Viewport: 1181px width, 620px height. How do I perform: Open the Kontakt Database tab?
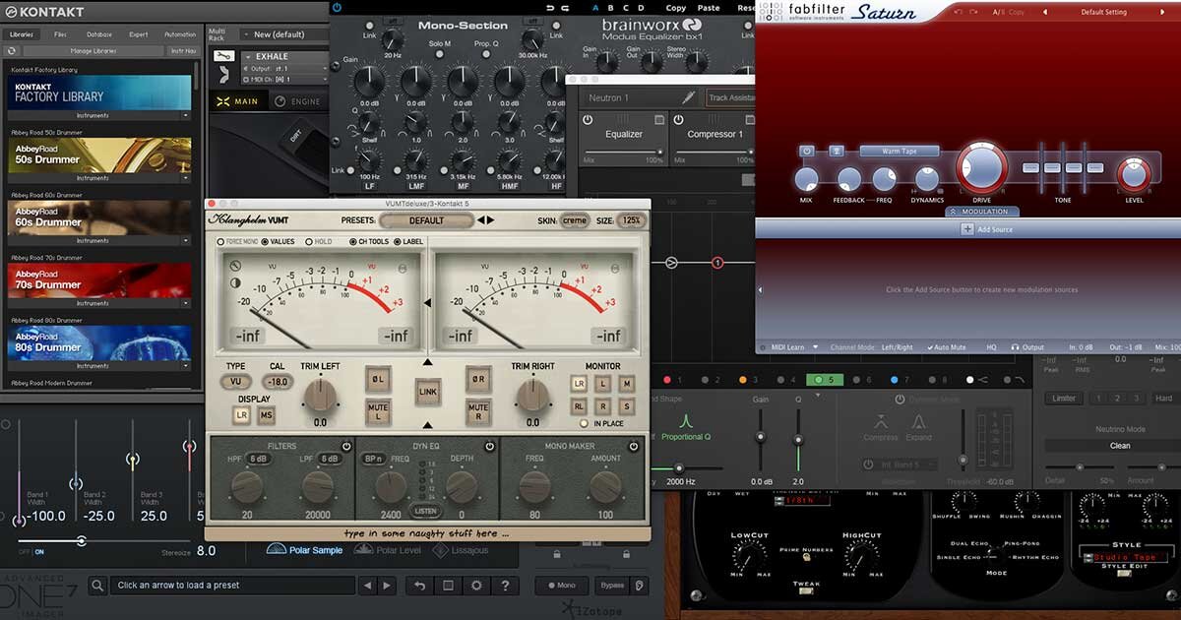point(98,34)
